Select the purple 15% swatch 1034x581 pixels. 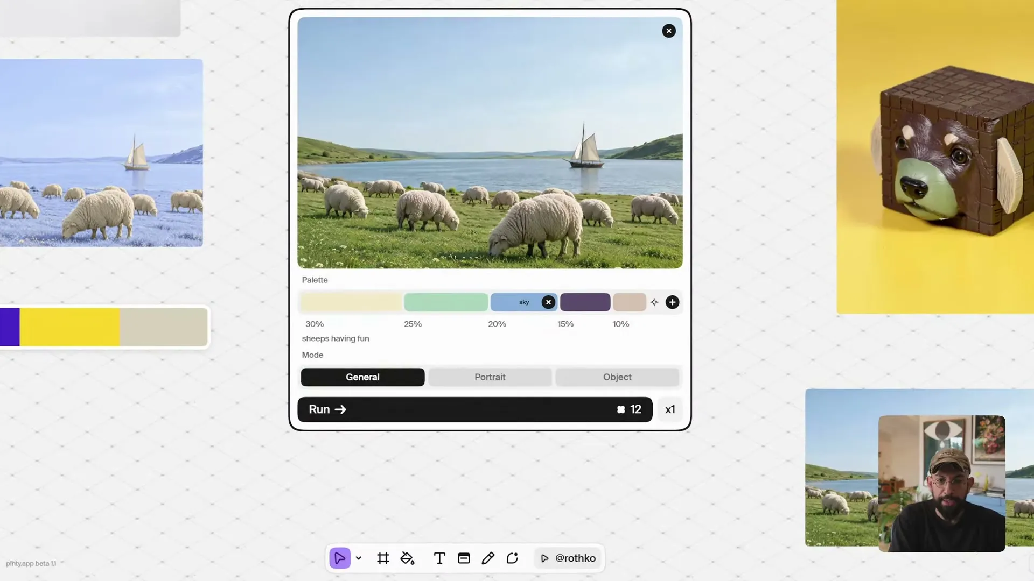coord(585,302)
